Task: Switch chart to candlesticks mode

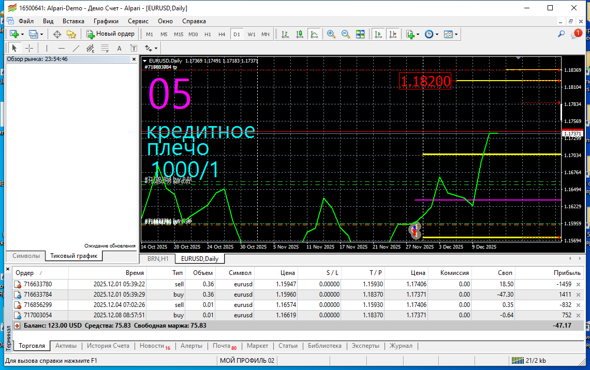Action: coord(300,35)
